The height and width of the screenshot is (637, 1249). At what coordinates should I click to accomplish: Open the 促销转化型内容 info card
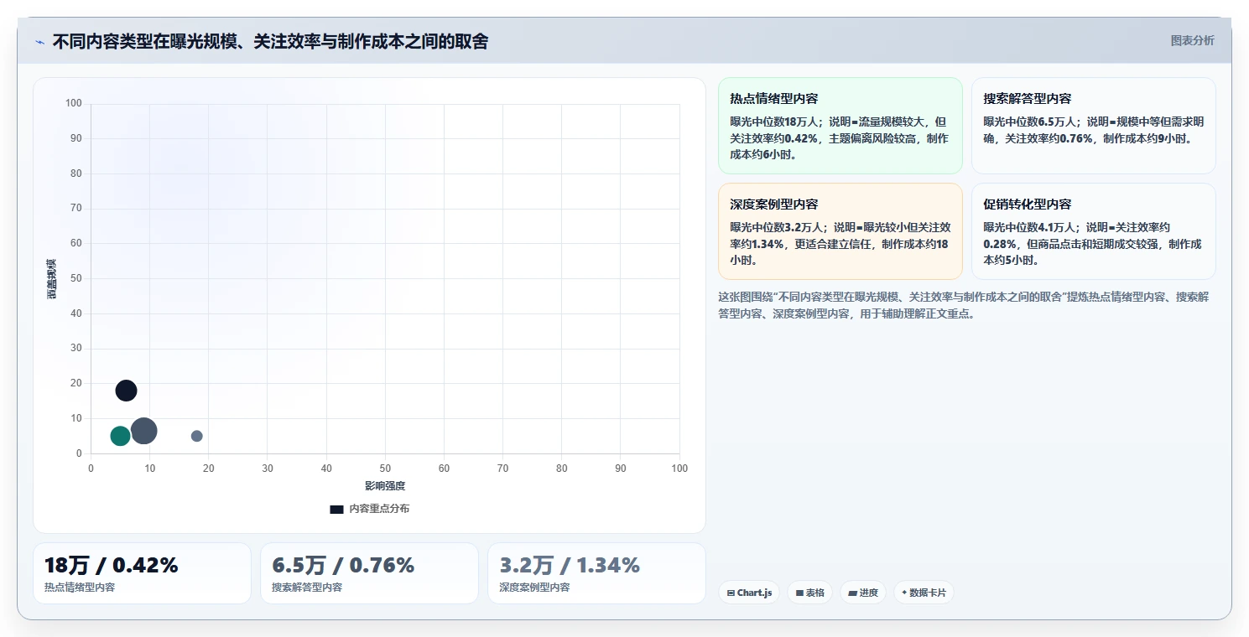tap(1094, 231)
